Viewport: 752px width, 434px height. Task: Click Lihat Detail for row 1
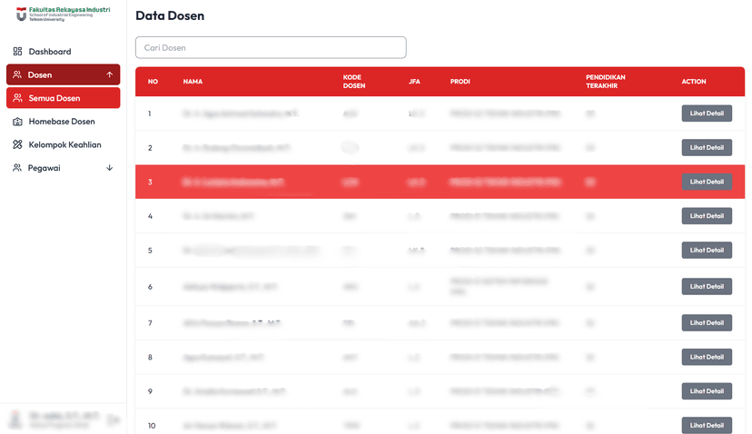click(x=707, y=113)
